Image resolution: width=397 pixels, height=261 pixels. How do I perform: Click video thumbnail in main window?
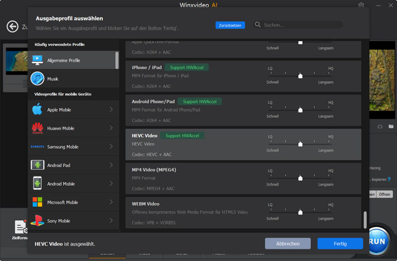click(16, 61)
